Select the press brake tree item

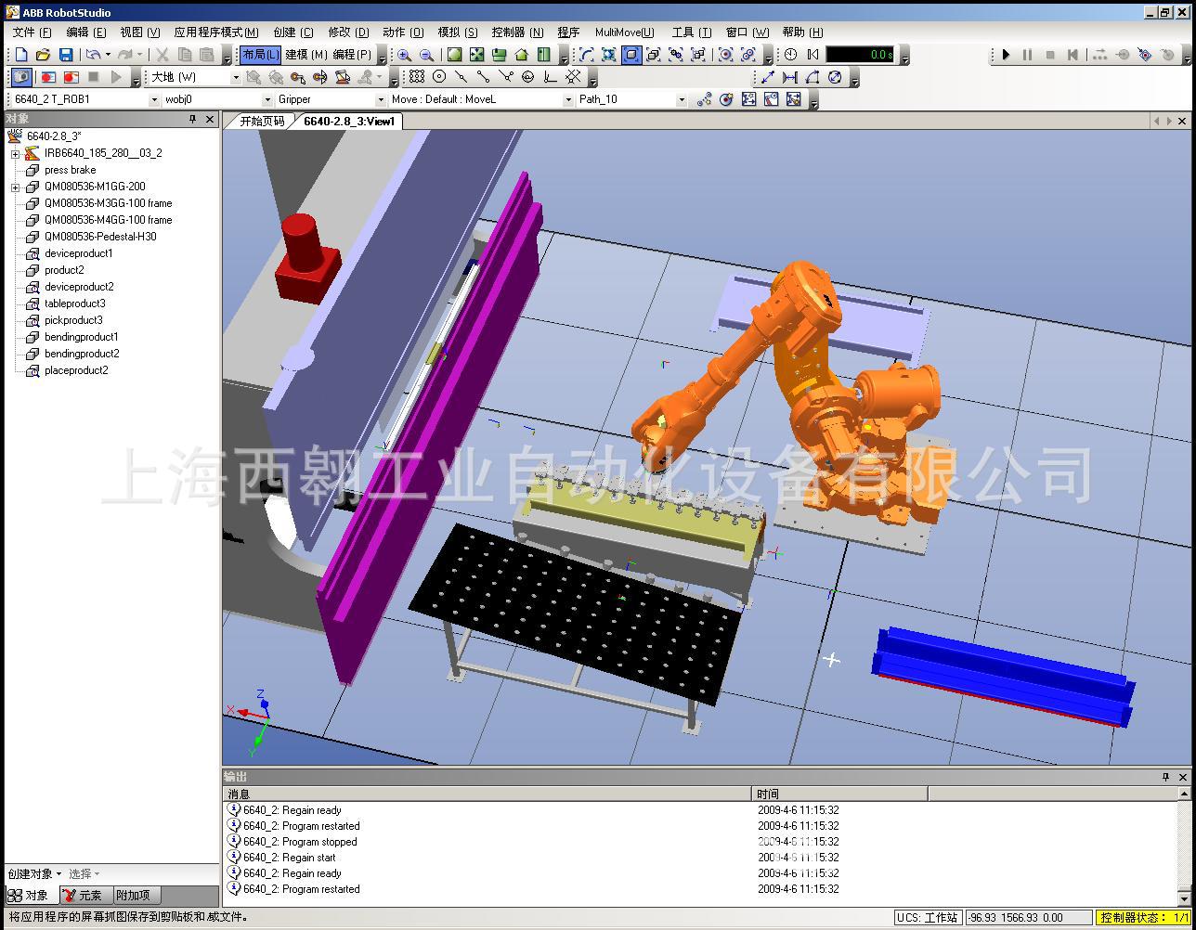pyautogui.click(x=70, y=170)
